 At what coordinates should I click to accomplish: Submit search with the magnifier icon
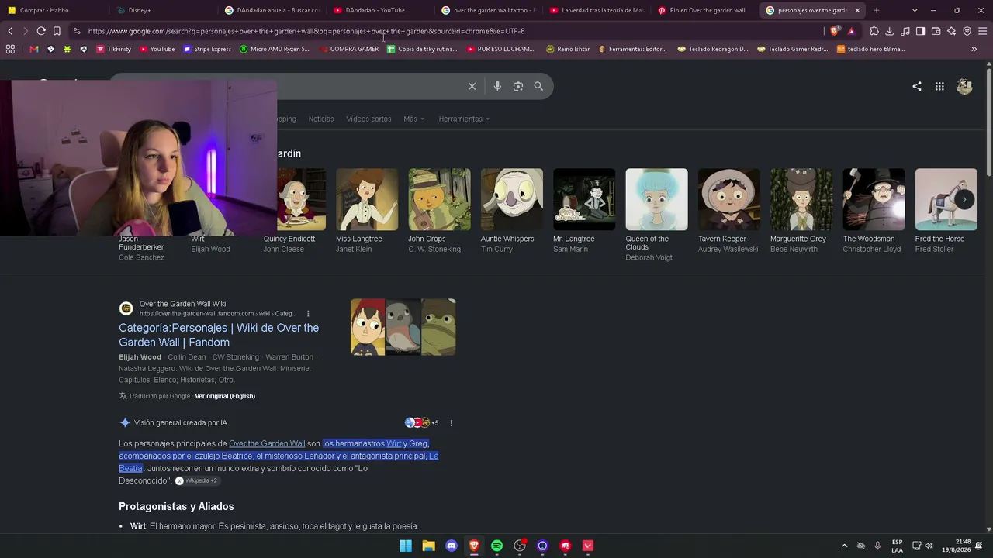[538, 86]
